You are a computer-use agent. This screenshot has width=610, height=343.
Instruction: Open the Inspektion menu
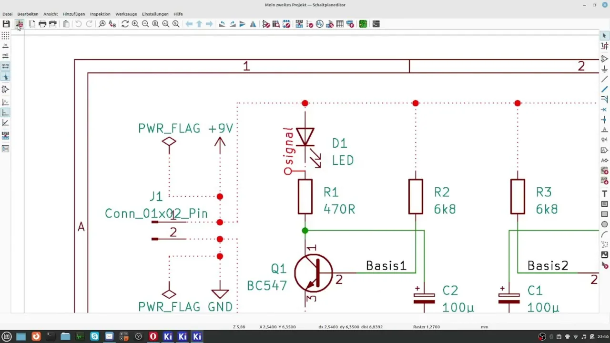point(100,14)
